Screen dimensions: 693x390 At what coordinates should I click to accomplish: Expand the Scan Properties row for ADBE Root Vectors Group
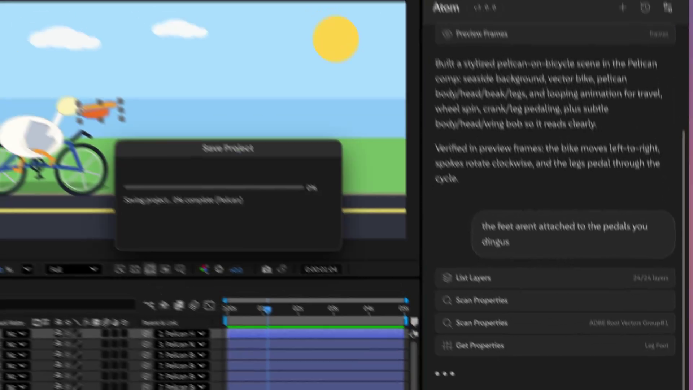click(555, 323)
